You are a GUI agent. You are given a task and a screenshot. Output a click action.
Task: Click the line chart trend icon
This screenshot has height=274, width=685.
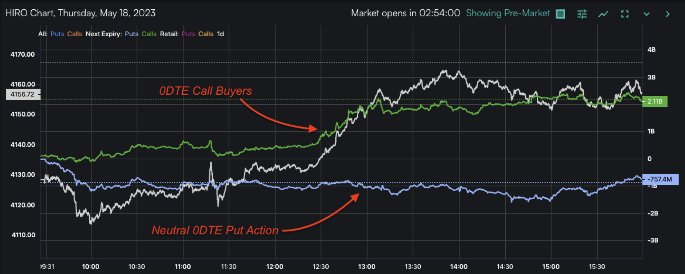coord(603,14)
